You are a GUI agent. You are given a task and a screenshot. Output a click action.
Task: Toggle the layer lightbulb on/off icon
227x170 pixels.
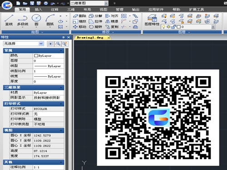coord(163,27)
